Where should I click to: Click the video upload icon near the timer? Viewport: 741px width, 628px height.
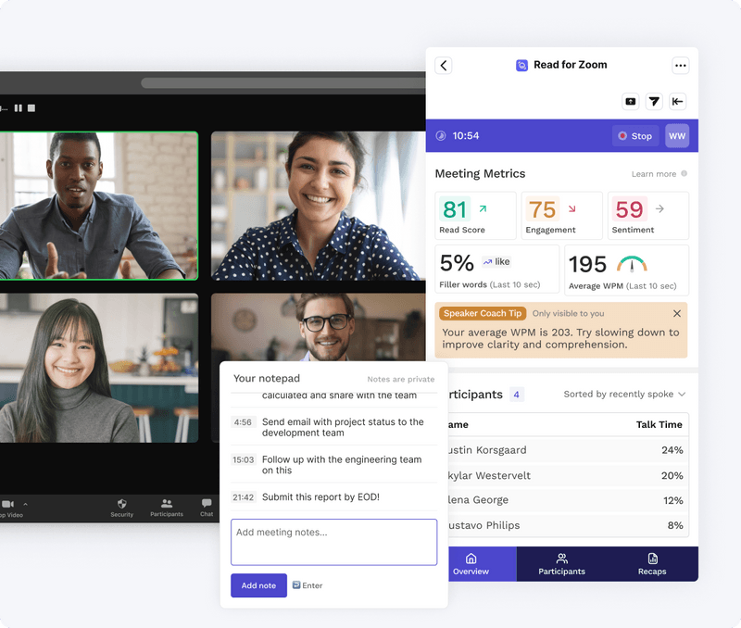tap(631, 101)
